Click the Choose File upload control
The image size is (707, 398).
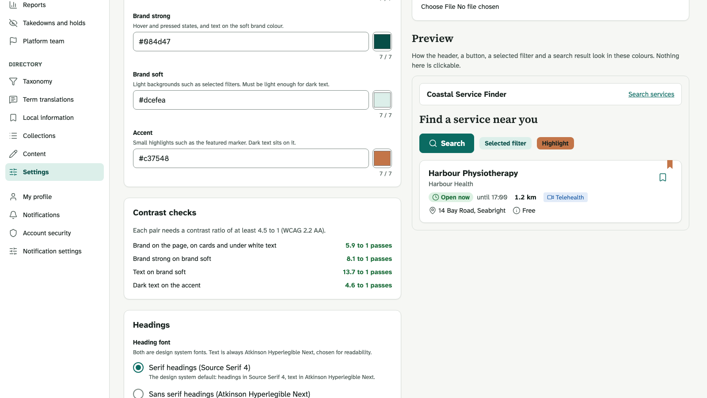coord(460,7)
